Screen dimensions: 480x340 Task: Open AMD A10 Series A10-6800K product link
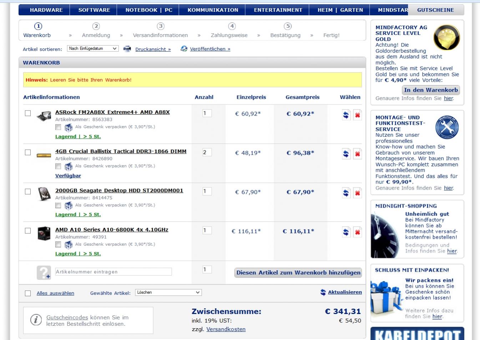(112, 230)
